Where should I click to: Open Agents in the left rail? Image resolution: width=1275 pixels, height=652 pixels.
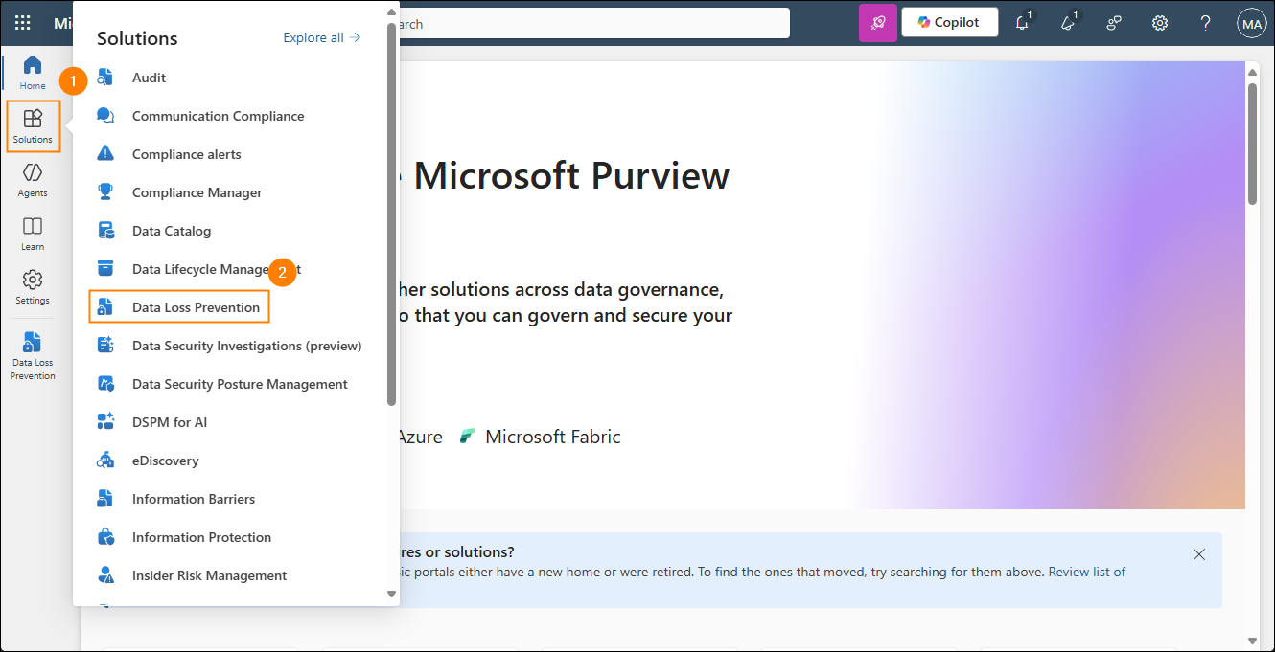[x=33, y=180]
